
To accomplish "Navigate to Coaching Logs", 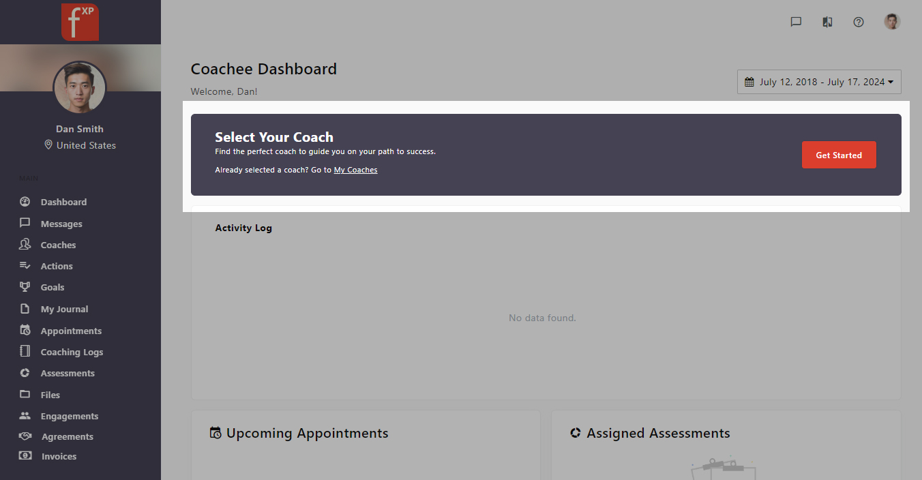I will (72, 352).
